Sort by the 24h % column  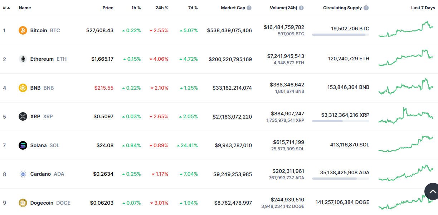point(162,8)
